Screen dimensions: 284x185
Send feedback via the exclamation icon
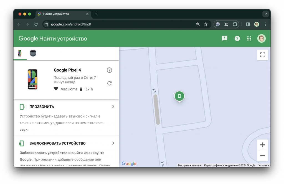click(224, 38)
